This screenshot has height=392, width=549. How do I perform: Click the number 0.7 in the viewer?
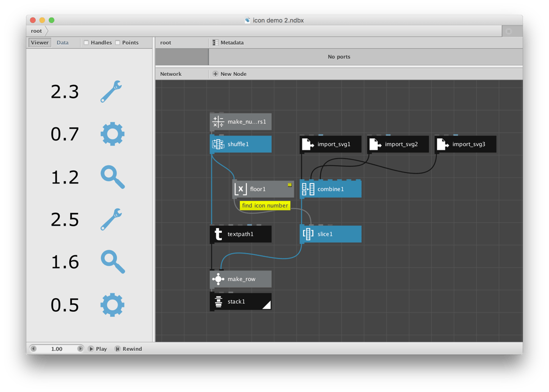pyautogui.click(x=65, y=135)
